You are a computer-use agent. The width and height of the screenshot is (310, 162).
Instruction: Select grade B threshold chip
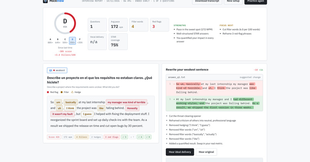click(58, 41)
